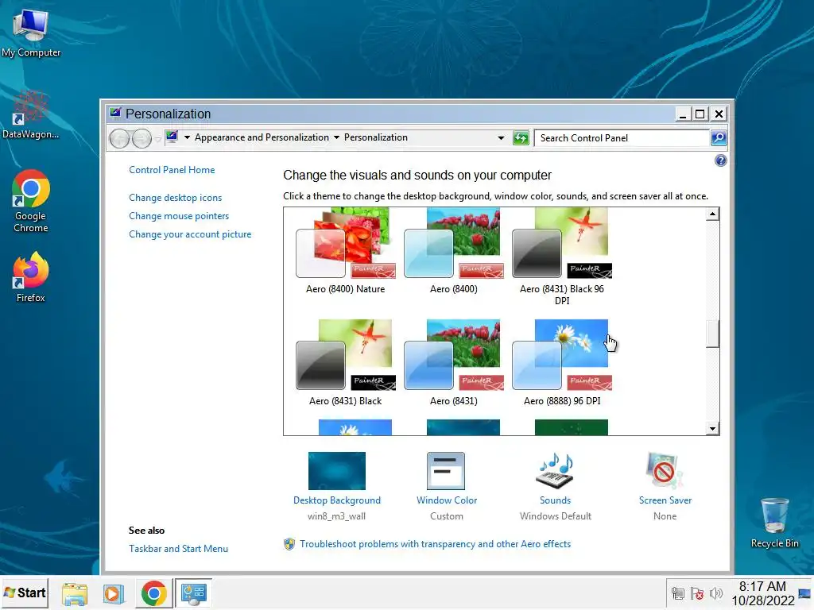The width and height of the screenshot is (814, 610).
Task: Select the Aero (8431) Black theme
Action: pos(346,363)
